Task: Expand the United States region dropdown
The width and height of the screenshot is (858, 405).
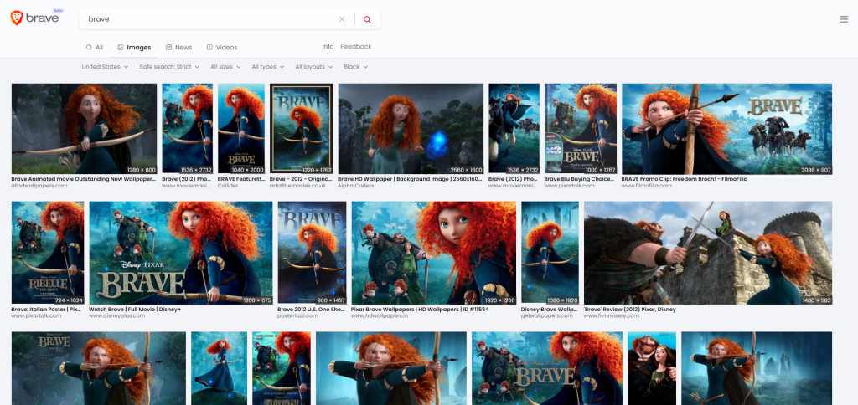Action: 105,67
